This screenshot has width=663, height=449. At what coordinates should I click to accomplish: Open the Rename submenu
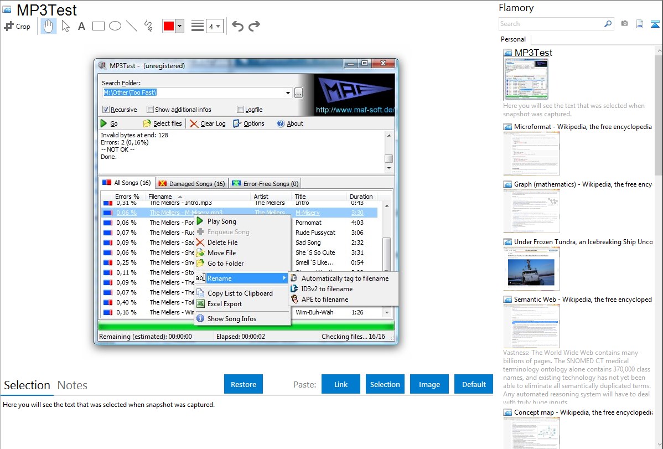click(243, 278)
